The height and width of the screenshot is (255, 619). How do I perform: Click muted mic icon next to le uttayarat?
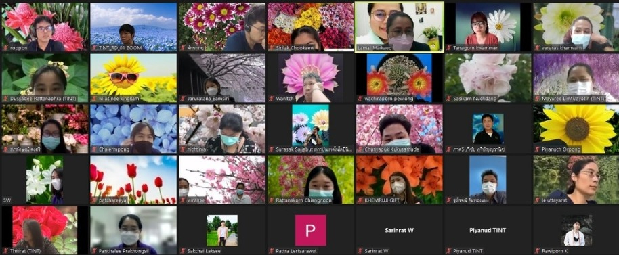pos(537,200)
